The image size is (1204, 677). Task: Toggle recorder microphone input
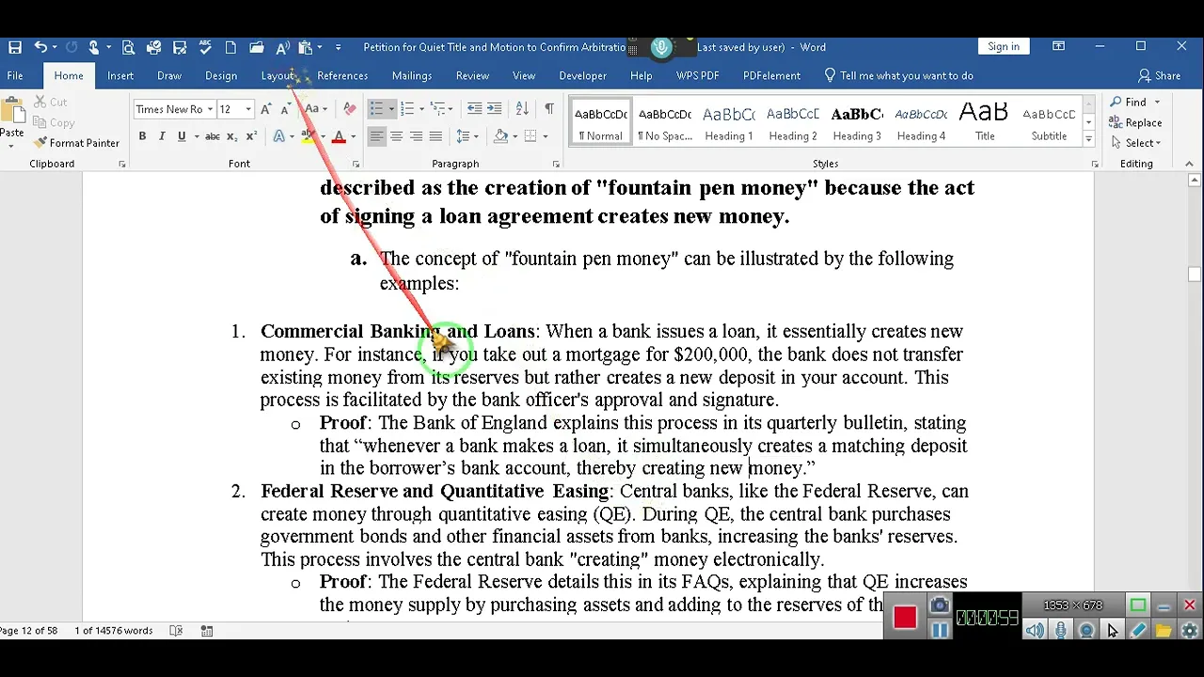tap(1061, 630)
